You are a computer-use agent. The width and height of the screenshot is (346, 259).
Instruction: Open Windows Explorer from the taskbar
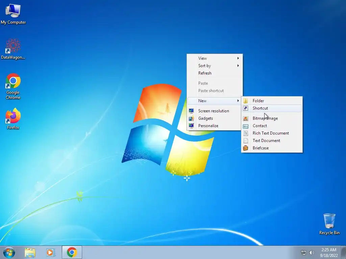tap(30, 252)
